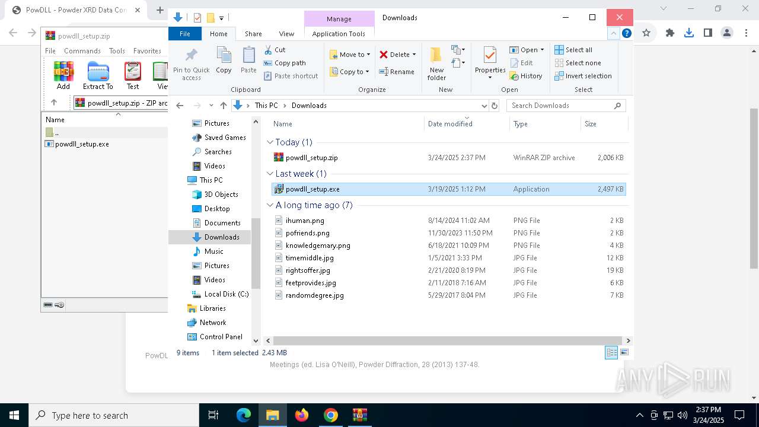Switch to details view in status bar

(611, 352)
